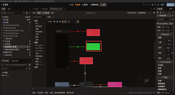Open the 输出 bottom panel
Image resolution: width=175 pixels, height=95 pixels.
click(34, 93)
